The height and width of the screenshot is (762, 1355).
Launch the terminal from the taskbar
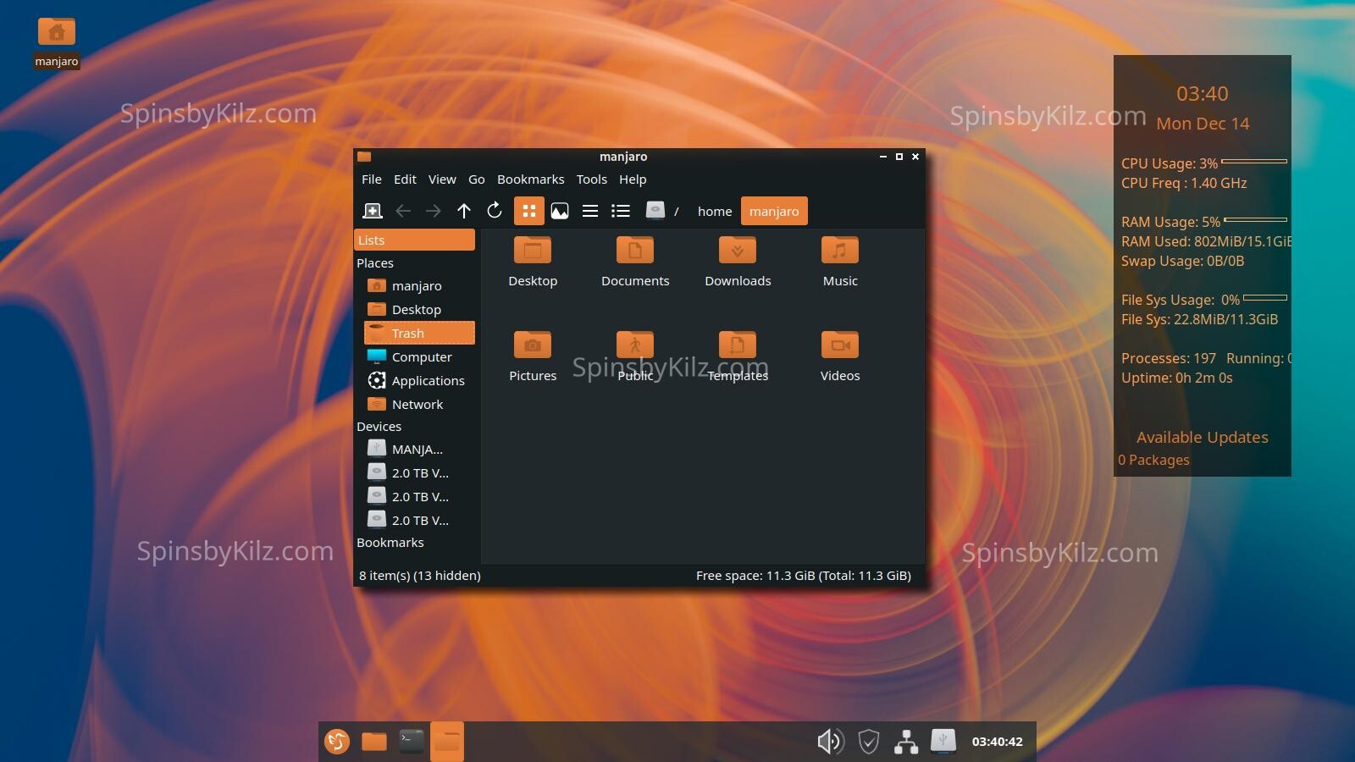pos(412,742)
